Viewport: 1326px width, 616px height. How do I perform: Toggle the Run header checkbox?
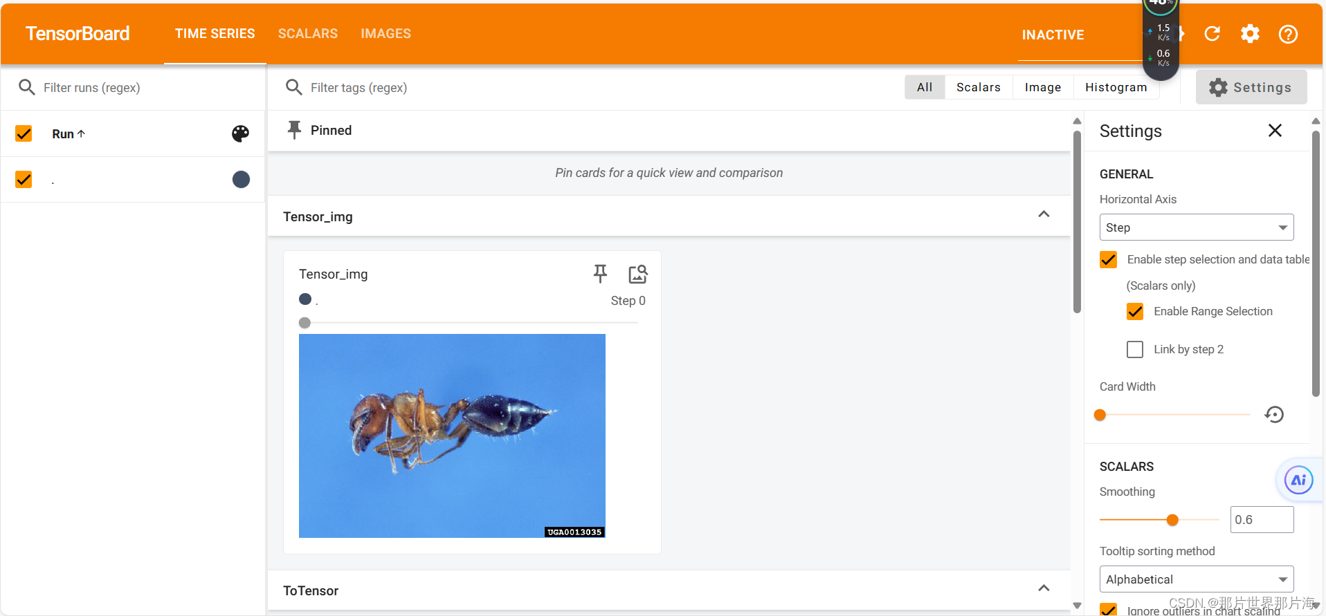tap(24, 133)
